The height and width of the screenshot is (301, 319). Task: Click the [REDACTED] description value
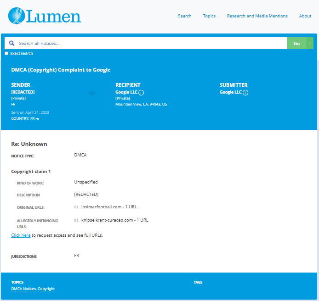pos(86,195)
